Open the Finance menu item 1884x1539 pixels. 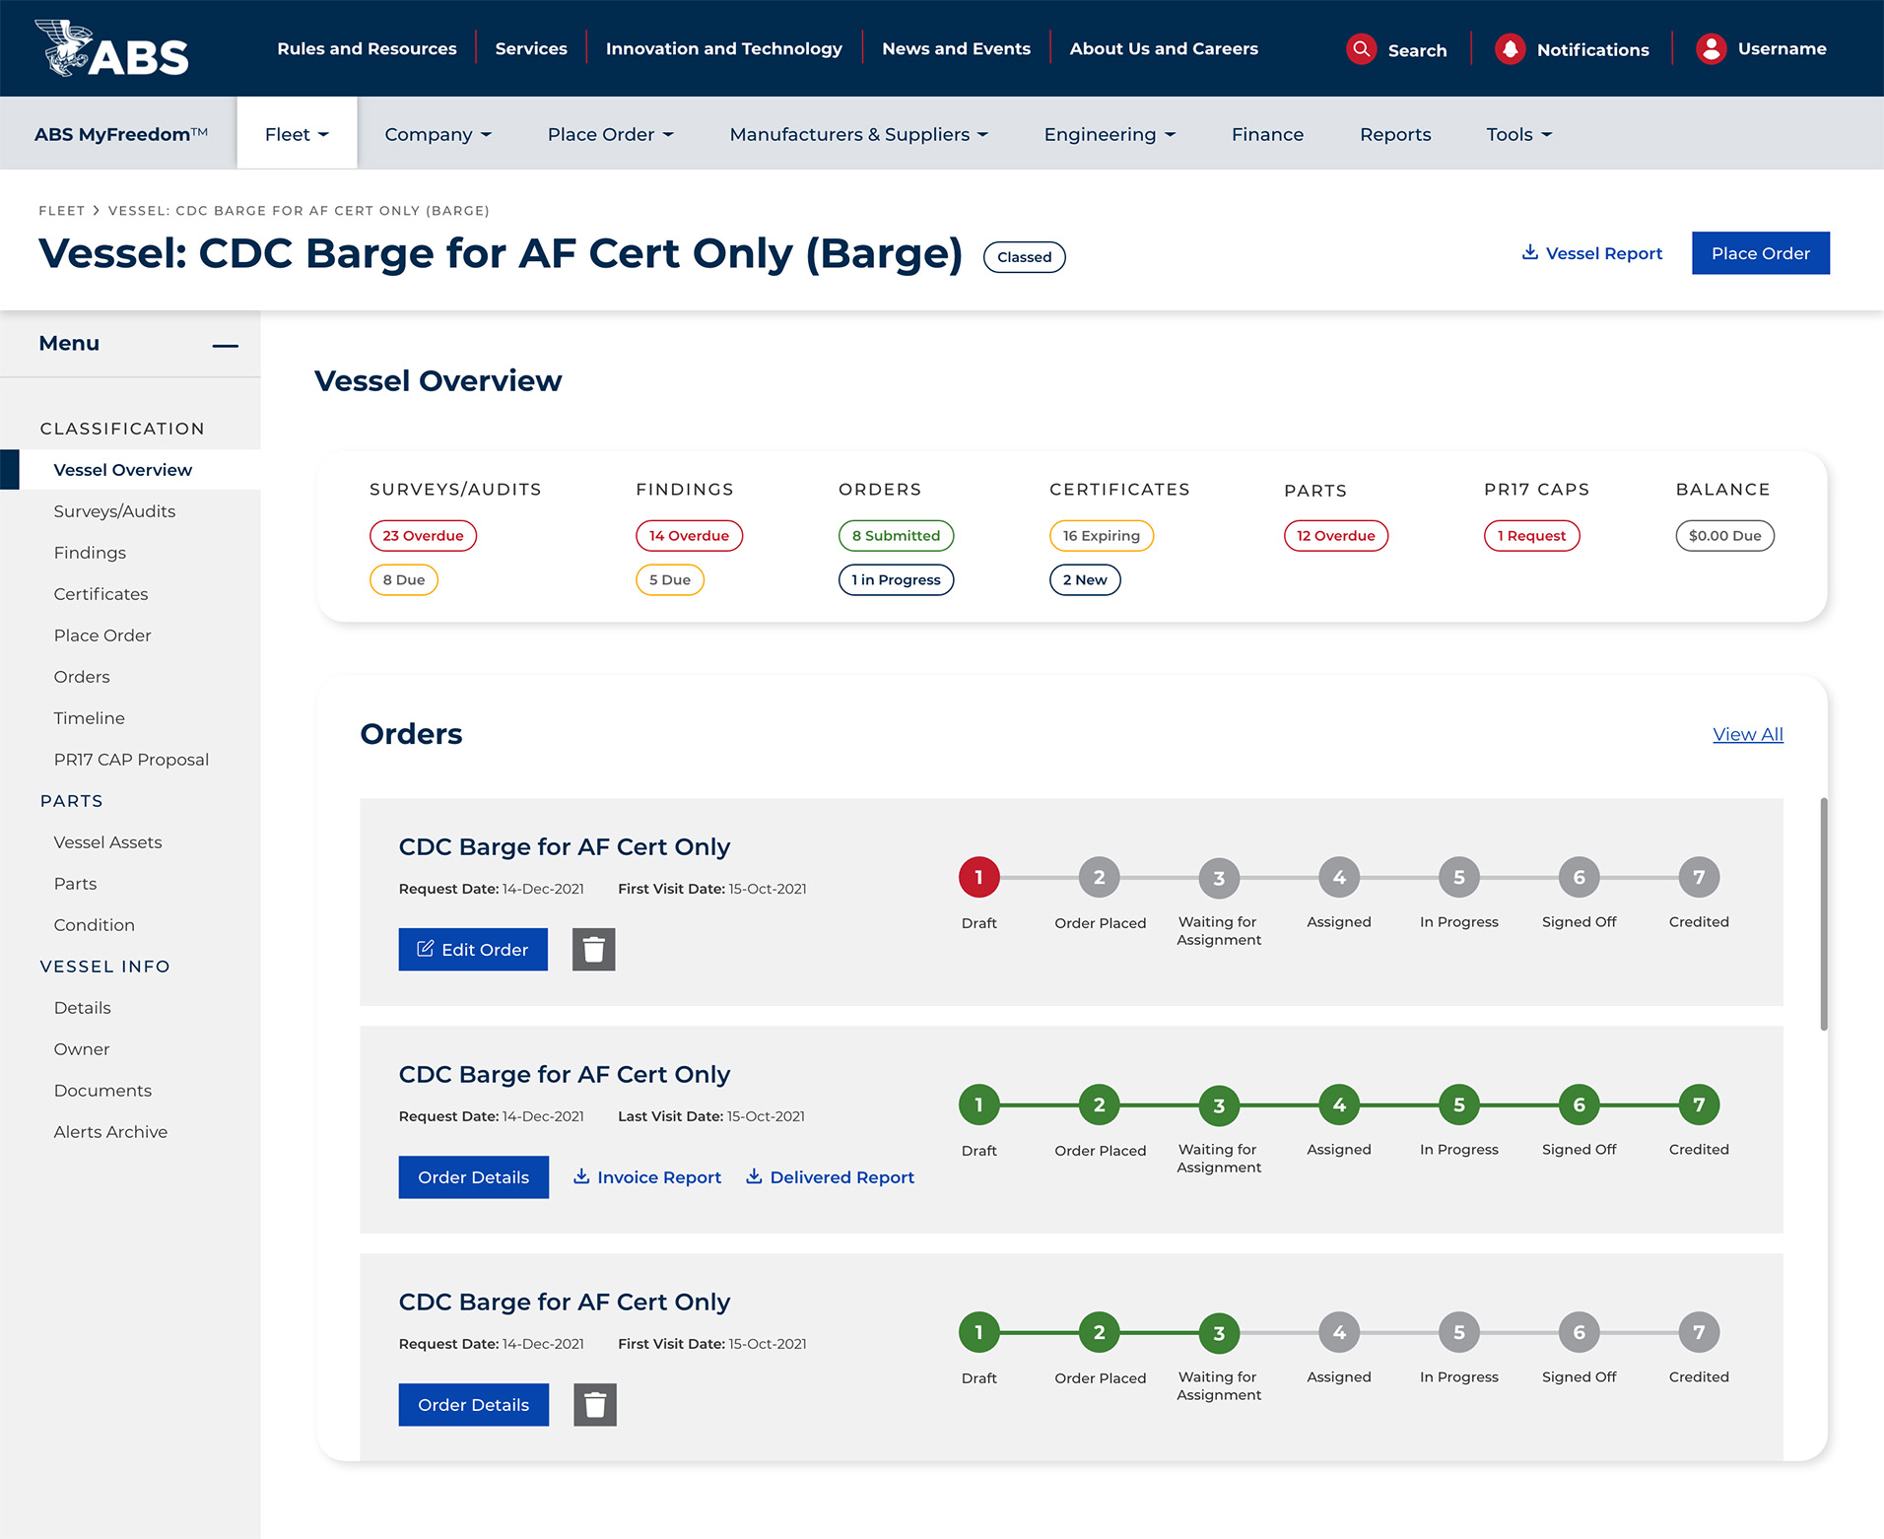tap(1267, 134)
